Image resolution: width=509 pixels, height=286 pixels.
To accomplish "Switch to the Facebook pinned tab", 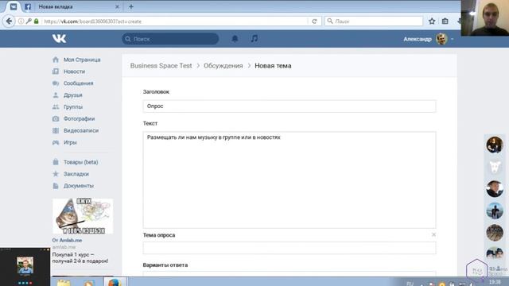I will [x=28, y=6].
